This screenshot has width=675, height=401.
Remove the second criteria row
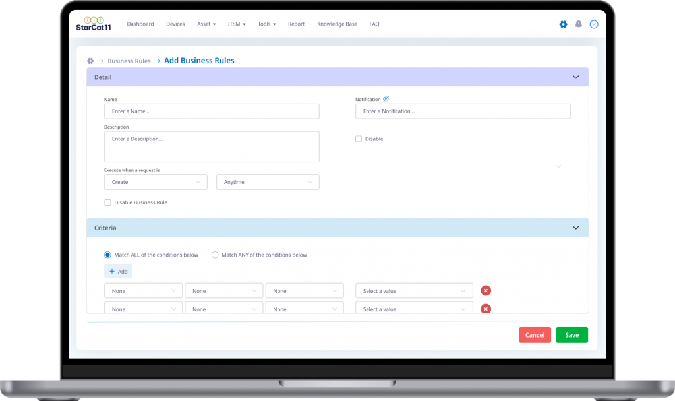(x=486, y=309)
